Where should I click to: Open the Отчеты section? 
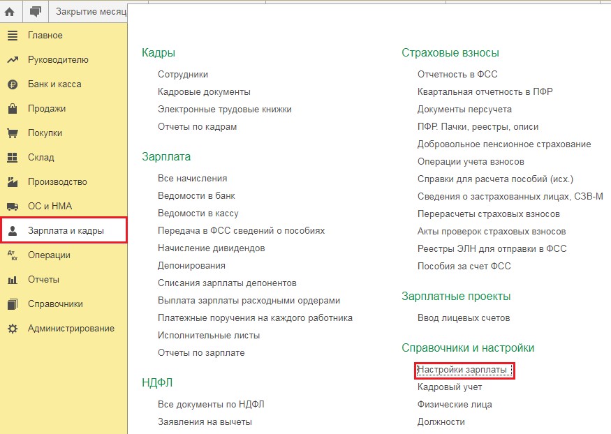click(x=43, y=280)
